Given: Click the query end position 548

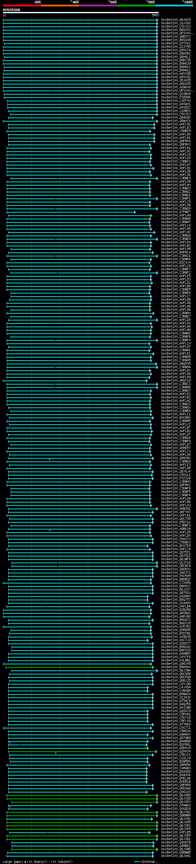Looking at the screenshot, I should [154, 15].
